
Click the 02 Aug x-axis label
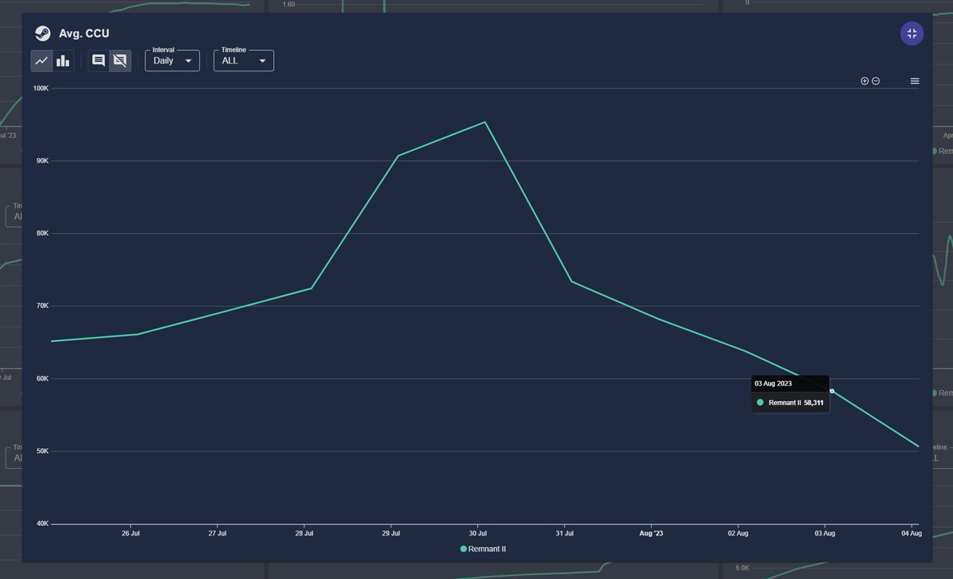(738, 534)
